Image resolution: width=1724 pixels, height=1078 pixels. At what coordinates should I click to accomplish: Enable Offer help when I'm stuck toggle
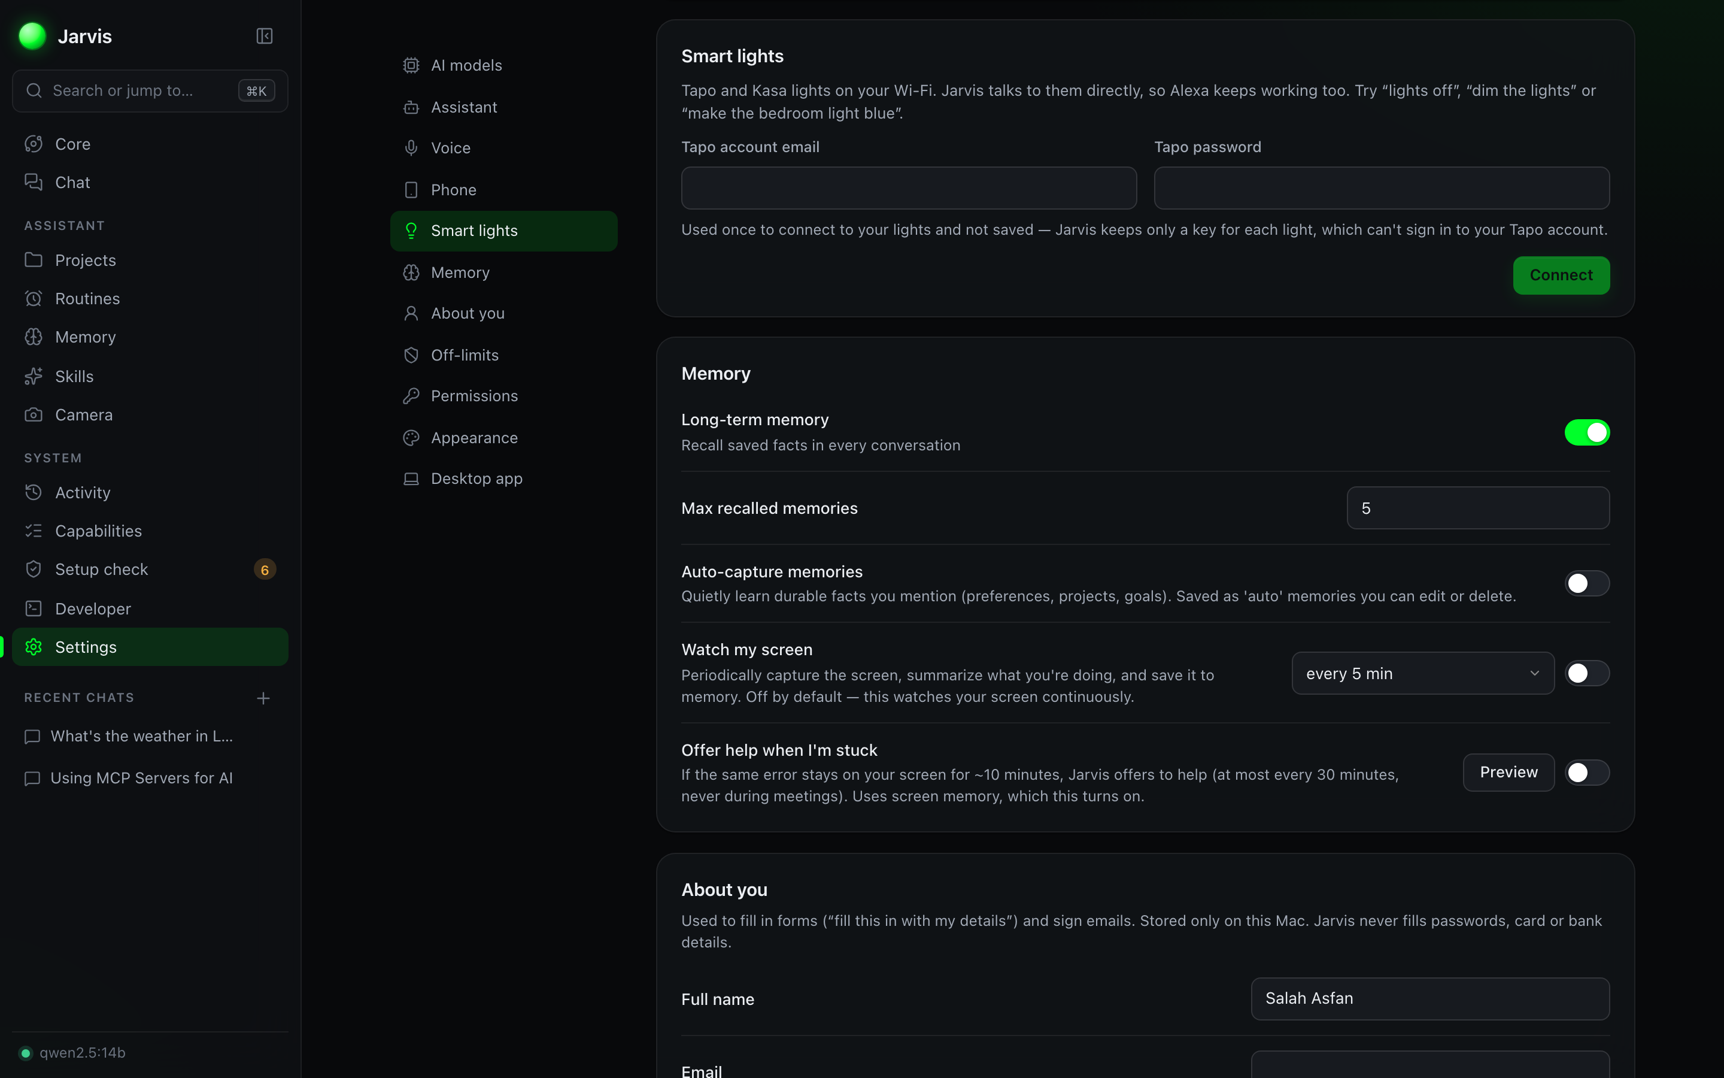point(1586,772)
